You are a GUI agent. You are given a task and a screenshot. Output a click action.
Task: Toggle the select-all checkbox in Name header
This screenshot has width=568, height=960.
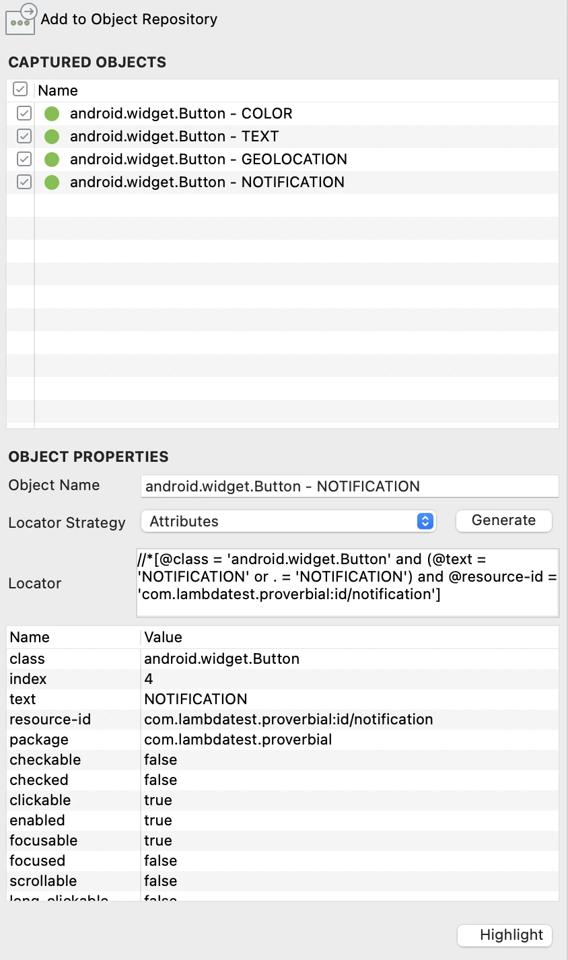20,90
